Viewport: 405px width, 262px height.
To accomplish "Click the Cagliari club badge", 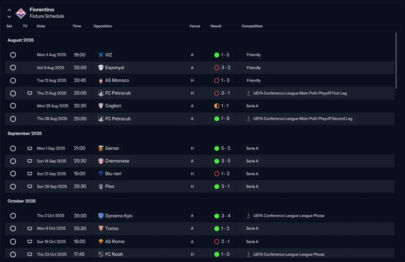I will pos(101,106).
